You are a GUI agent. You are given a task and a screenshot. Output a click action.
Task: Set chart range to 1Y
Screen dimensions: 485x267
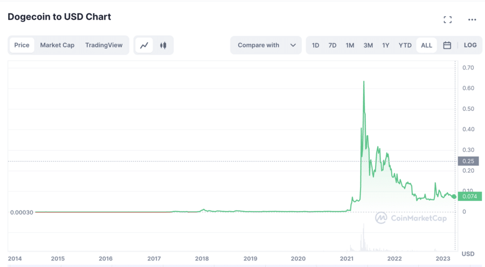[x=386, y=45]
